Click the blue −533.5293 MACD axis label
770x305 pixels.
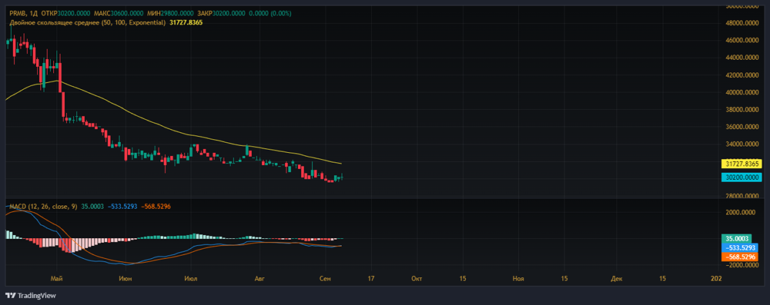[x=739, y=247]
